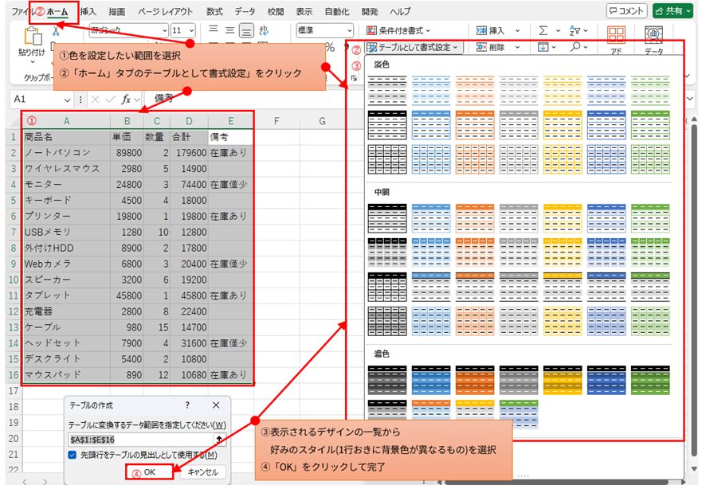
Task: Click the Find magnifying glass icon
Action: (x=574, y=47)
